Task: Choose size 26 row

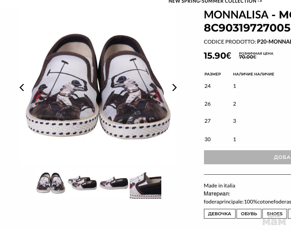Action: (x=207, y=104)
